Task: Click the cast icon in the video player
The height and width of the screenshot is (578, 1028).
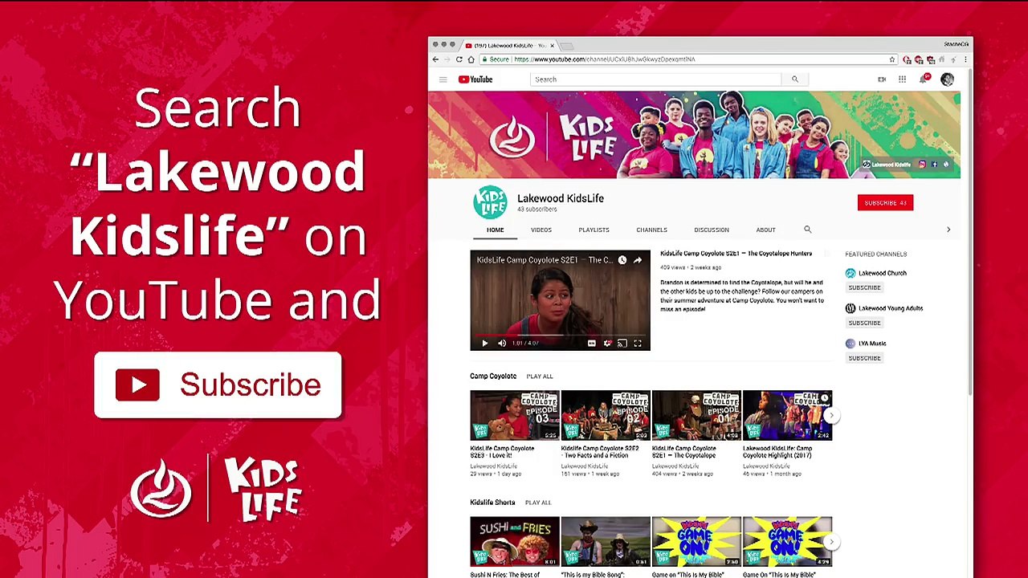Action: (622, 344)
